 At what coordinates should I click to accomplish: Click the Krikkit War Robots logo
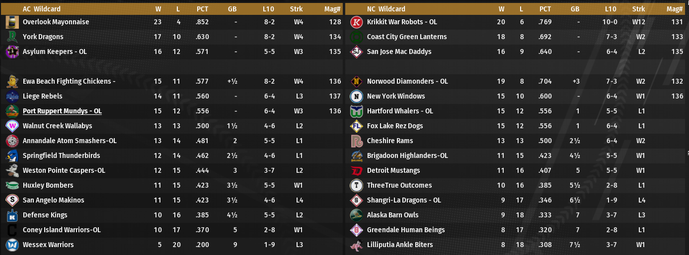coord(356,22)
